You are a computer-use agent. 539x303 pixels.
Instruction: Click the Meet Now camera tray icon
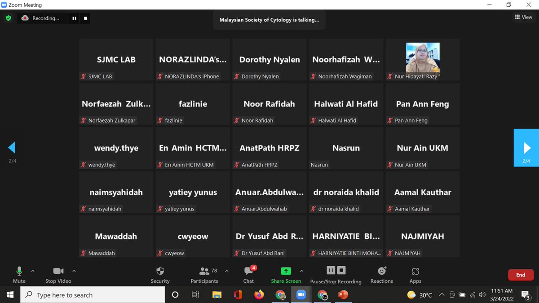tap(452, 295)
